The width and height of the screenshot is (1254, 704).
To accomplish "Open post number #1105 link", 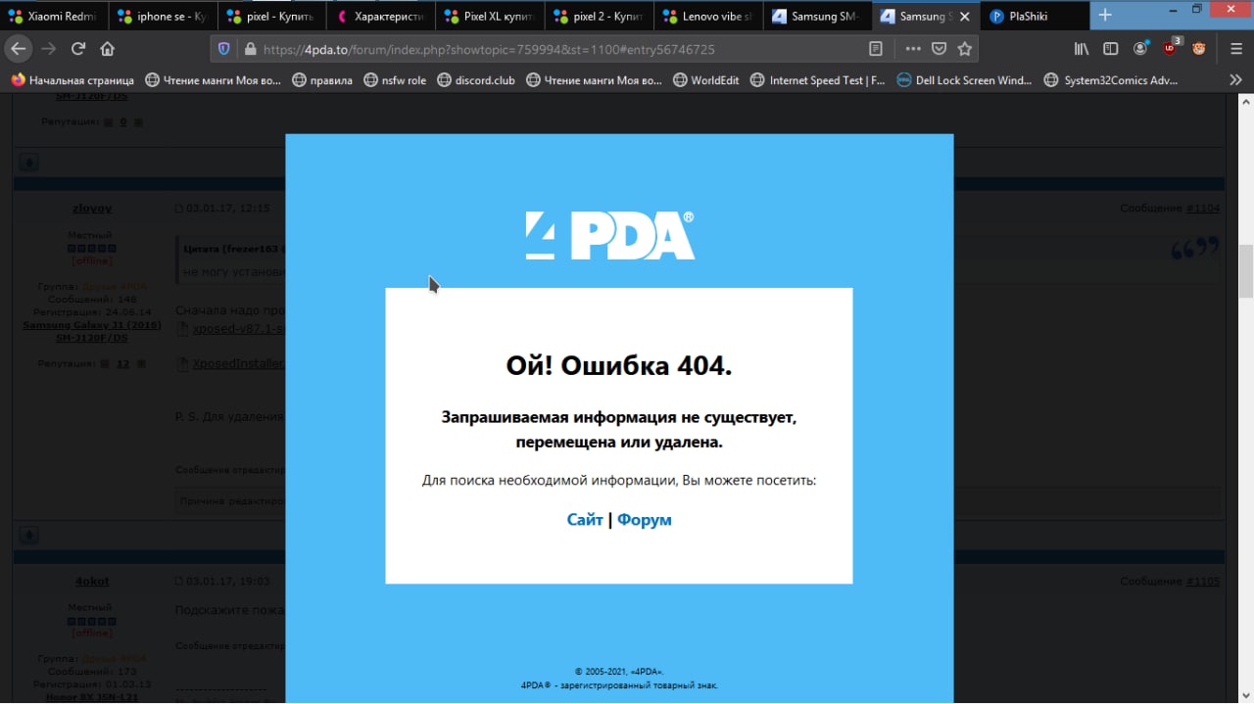I will pos(1203,582).
